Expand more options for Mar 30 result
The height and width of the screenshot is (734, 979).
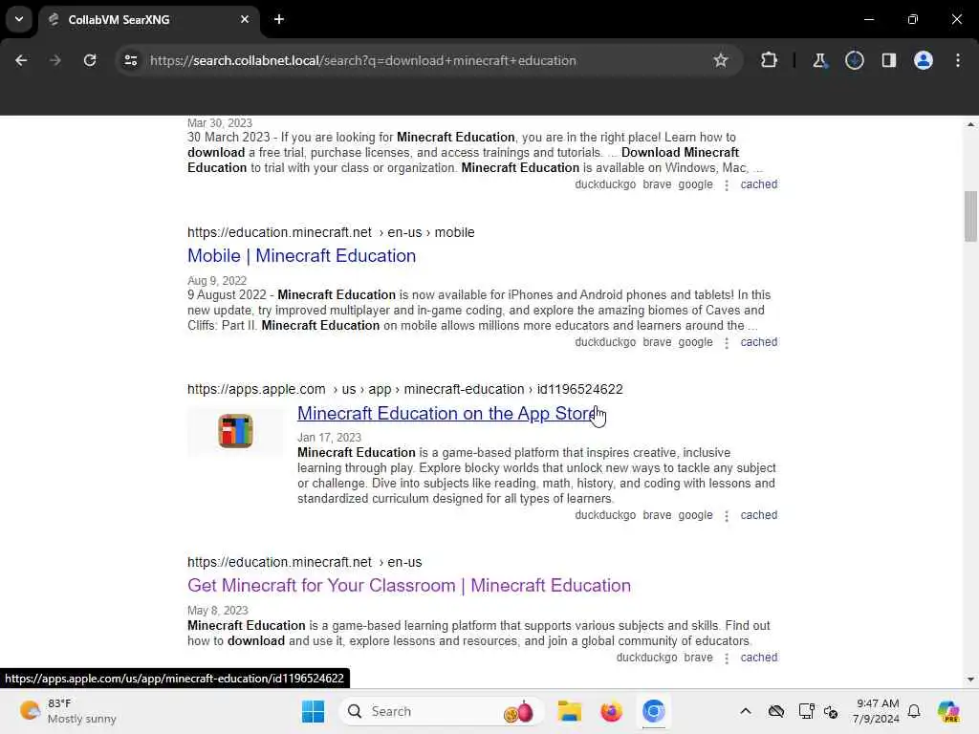(x=727, y=185)
